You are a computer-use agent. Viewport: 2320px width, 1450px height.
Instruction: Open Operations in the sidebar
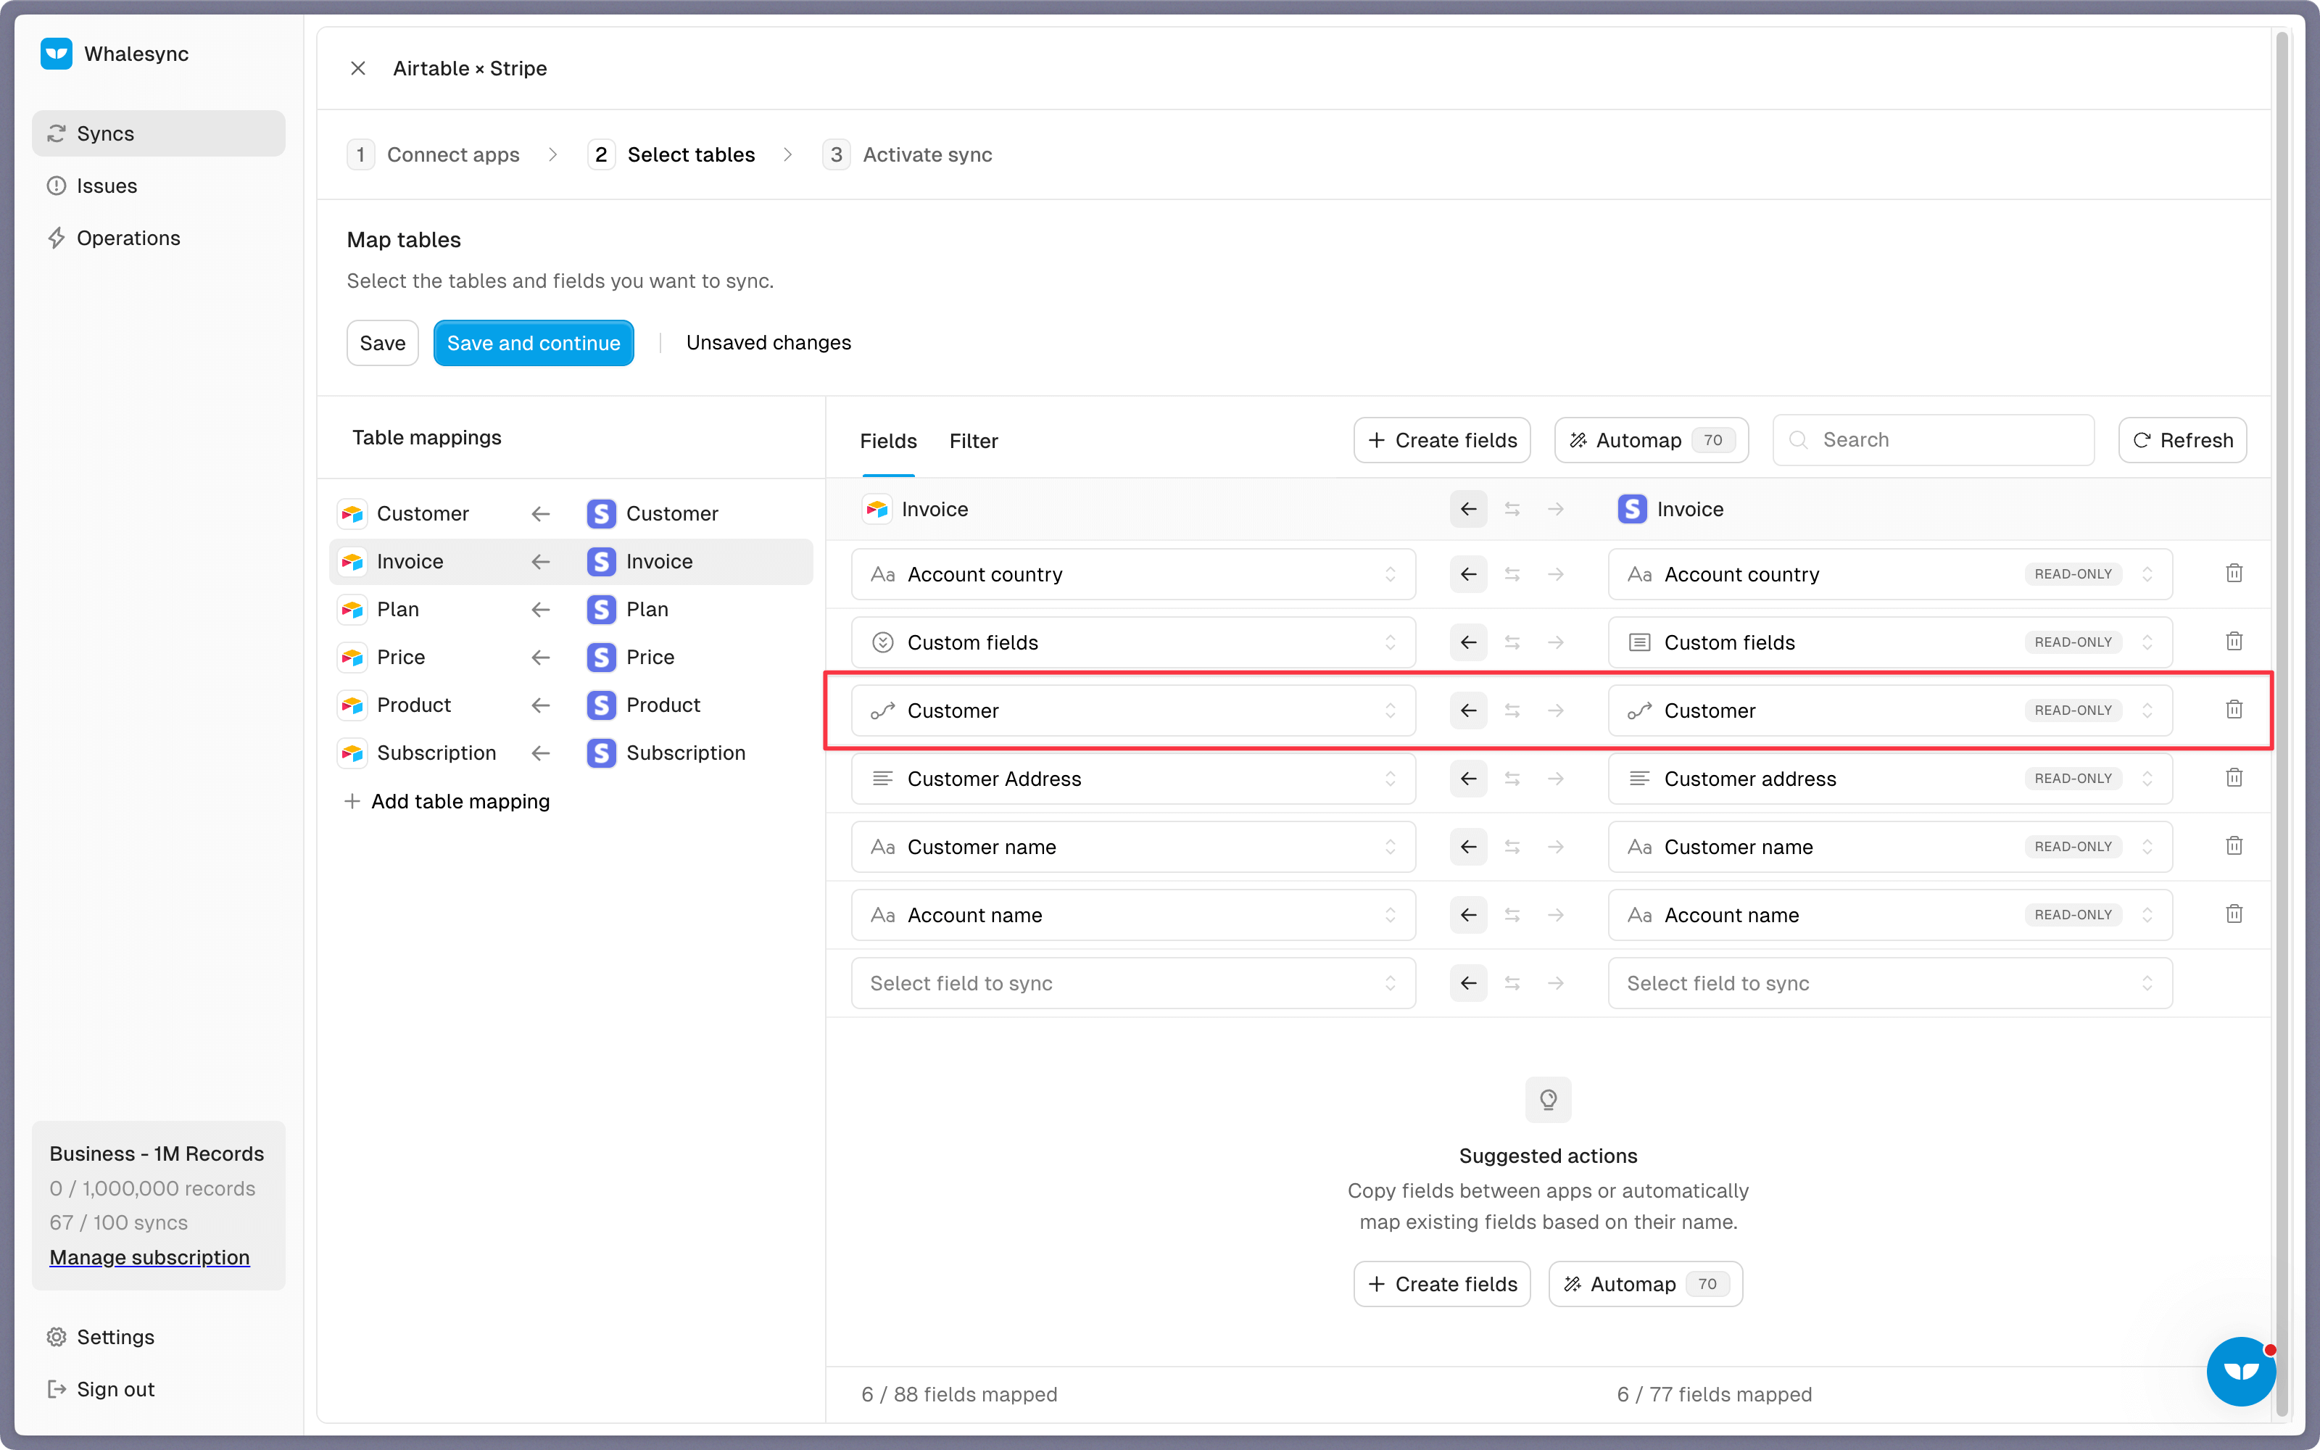click(158, 238)
